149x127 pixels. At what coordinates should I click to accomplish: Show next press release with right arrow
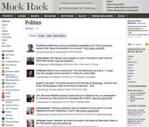[x=131, y=44]
